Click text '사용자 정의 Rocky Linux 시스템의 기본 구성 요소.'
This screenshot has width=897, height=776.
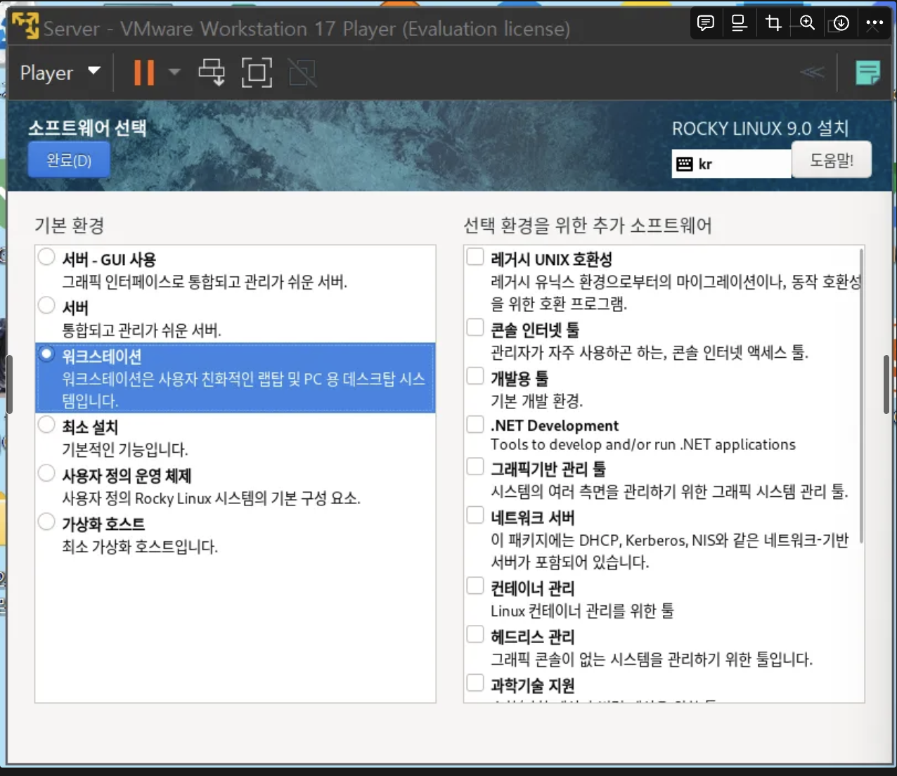click(211, 498)
